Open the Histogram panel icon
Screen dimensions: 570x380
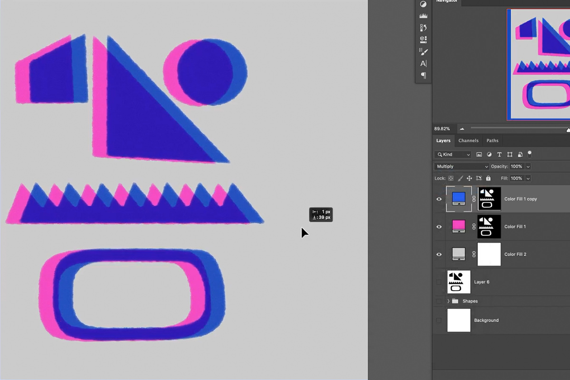point(423,15)
